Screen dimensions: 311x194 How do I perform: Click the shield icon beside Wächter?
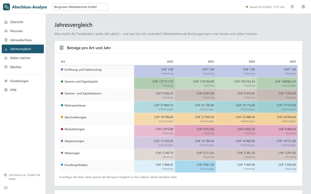[x=6, y=67]
